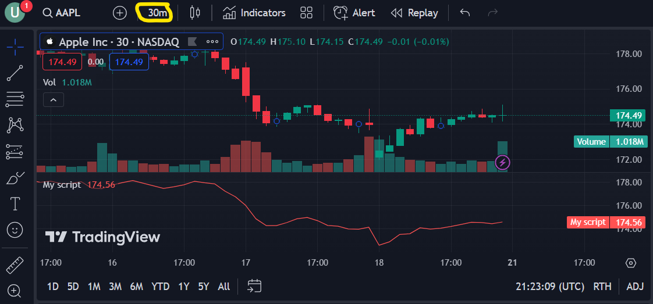Click the Apple Inc symbol legend title
The width and height of the screenshot is (653, 304).
(x=119, y=42)
